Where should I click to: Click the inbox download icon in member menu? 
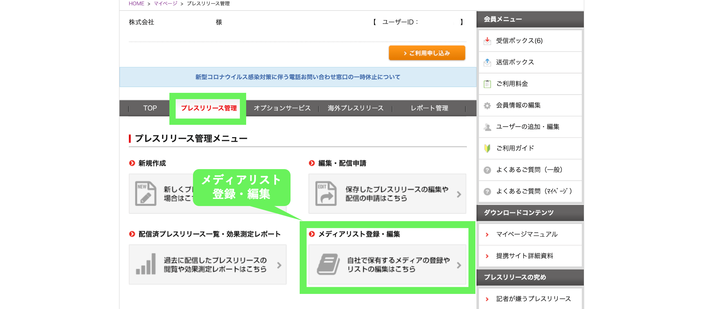pos(487,41)
